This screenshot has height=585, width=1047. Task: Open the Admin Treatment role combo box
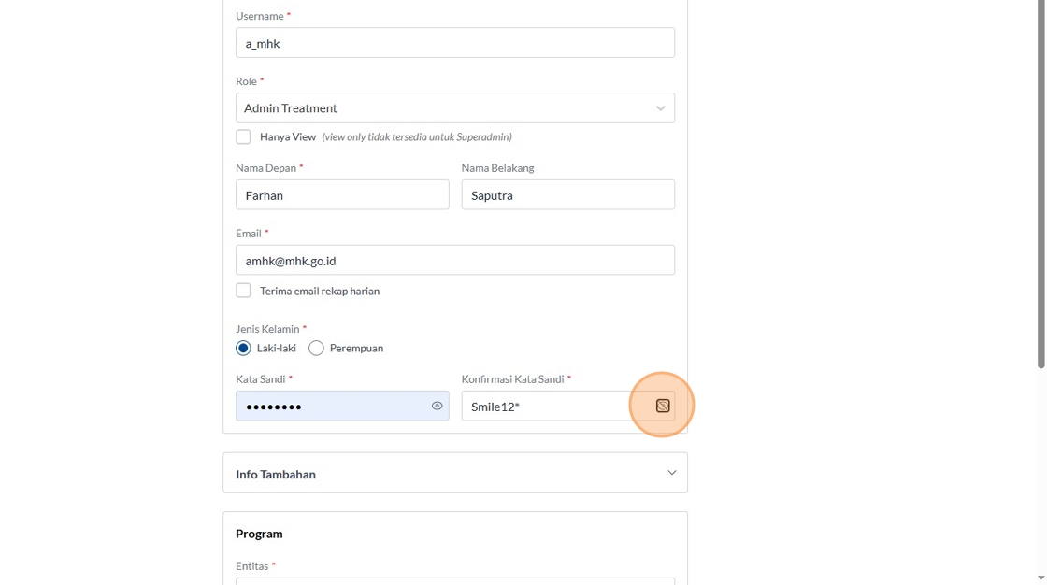(439, 108)
